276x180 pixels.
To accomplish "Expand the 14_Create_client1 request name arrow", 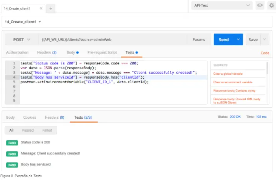I will click(x=40, y=22).
